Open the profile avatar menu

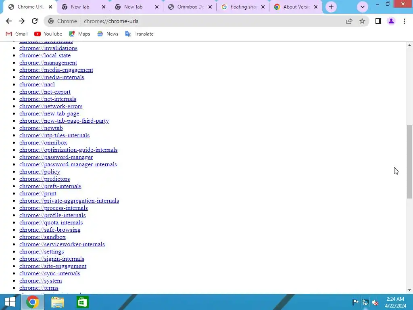point(391,21)
